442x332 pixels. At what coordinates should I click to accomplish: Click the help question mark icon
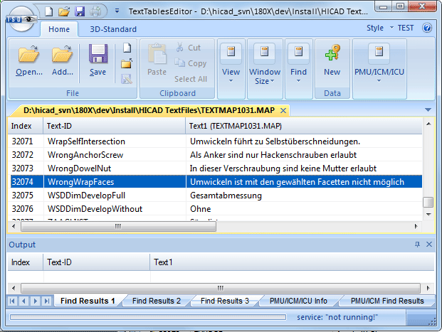[427, 28]
